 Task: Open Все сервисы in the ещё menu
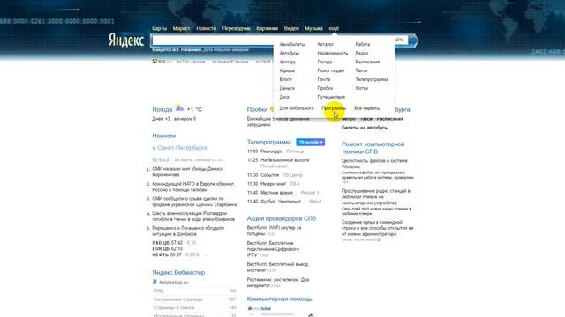point(367,108)
